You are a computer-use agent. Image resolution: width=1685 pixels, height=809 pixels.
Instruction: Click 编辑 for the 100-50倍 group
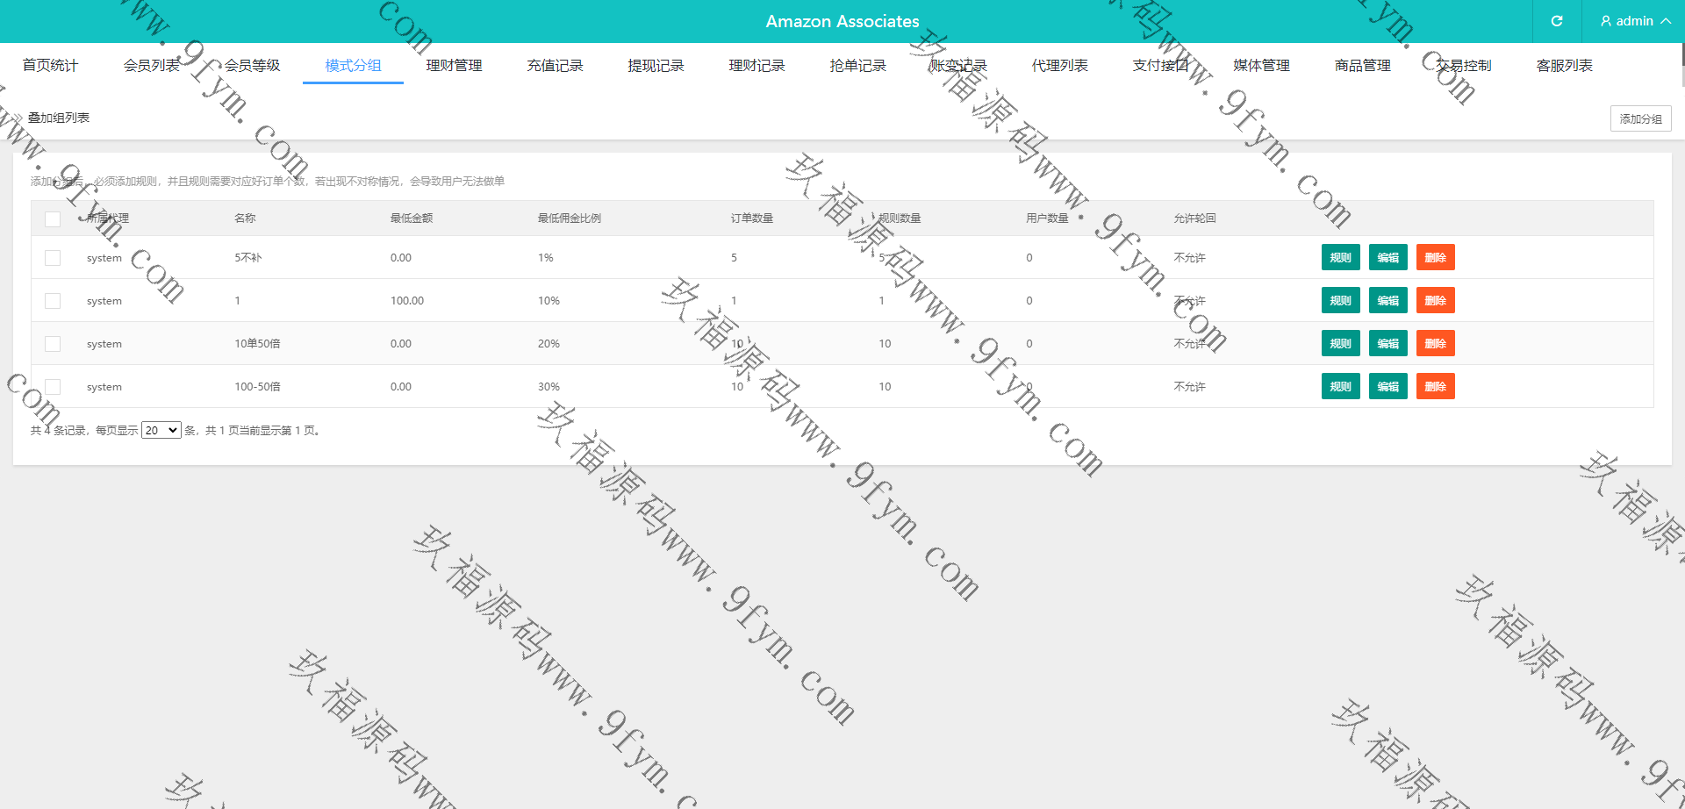[1387, 386]
